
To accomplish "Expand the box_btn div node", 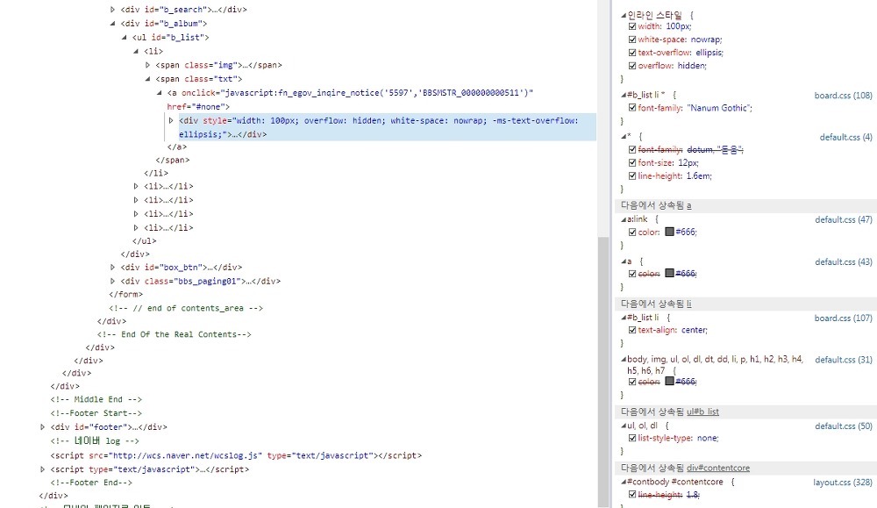I will click(x=112, y=268).
